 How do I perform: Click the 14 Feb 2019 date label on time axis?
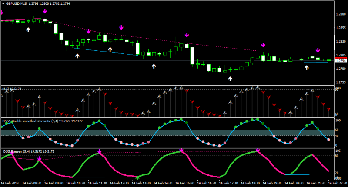10,183
